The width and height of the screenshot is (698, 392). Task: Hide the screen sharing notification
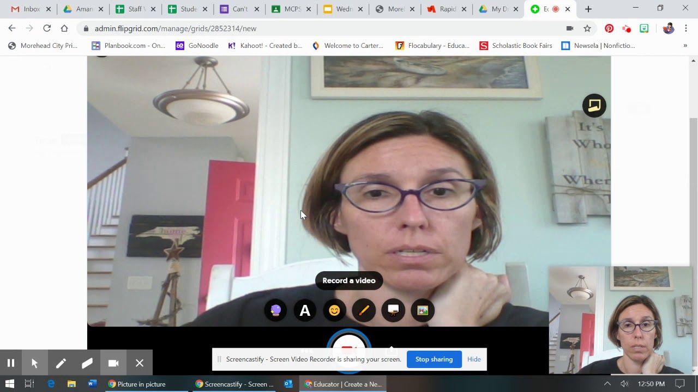point(474,359)
